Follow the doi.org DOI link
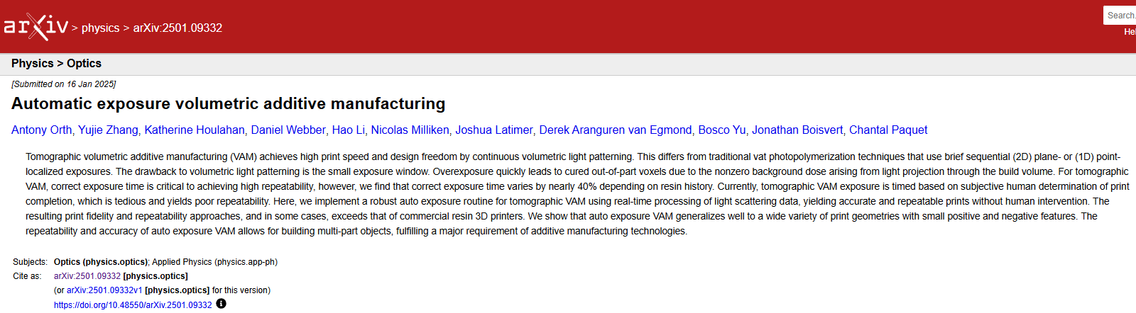Screen dimensions: 1136x313 pos(133,305)
